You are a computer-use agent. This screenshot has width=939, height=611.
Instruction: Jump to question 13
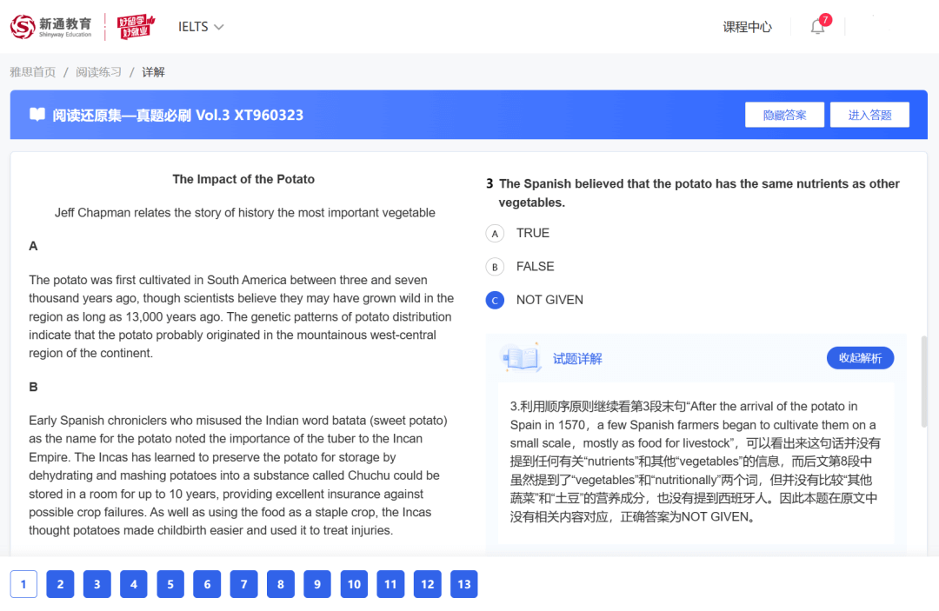(x=464, y=584)
